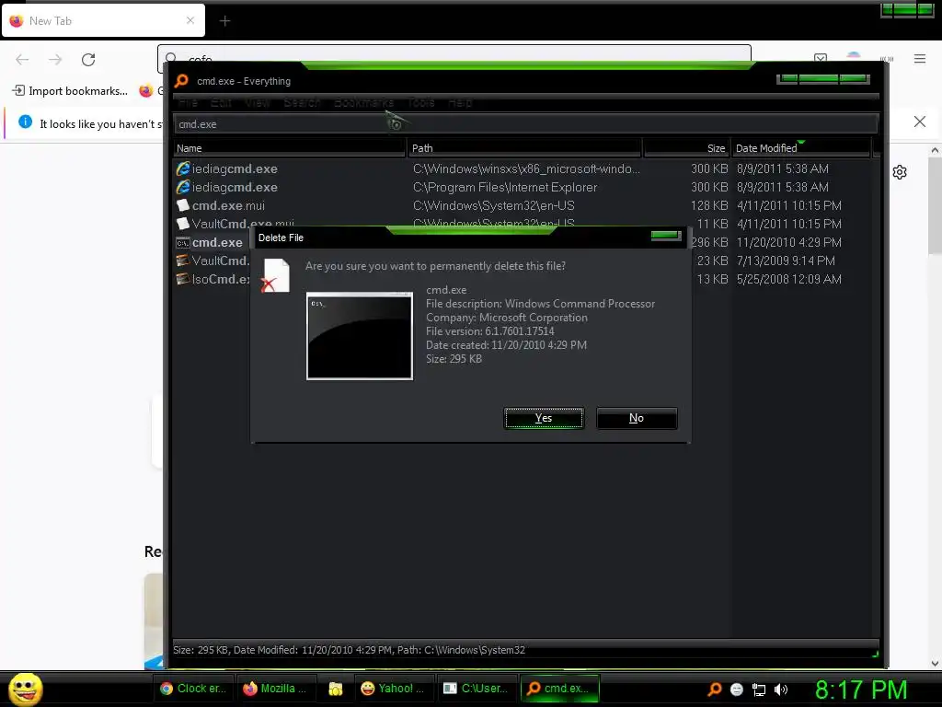Click Internet Explorer icon of first iediagcmd.exe
The image size is (942, 707).
pos(183,169)
